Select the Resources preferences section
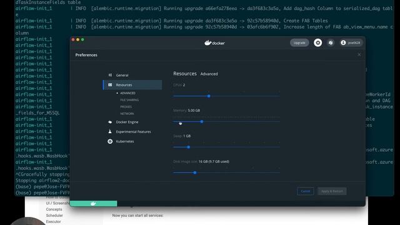Screen dimensions: 400x225 [132, 85]
